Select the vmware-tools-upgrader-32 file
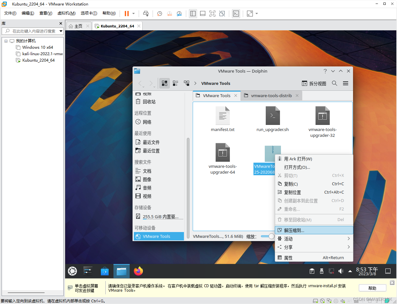This screenshot has height=304, width=397. pyautogui.click(x=322, y=122)
